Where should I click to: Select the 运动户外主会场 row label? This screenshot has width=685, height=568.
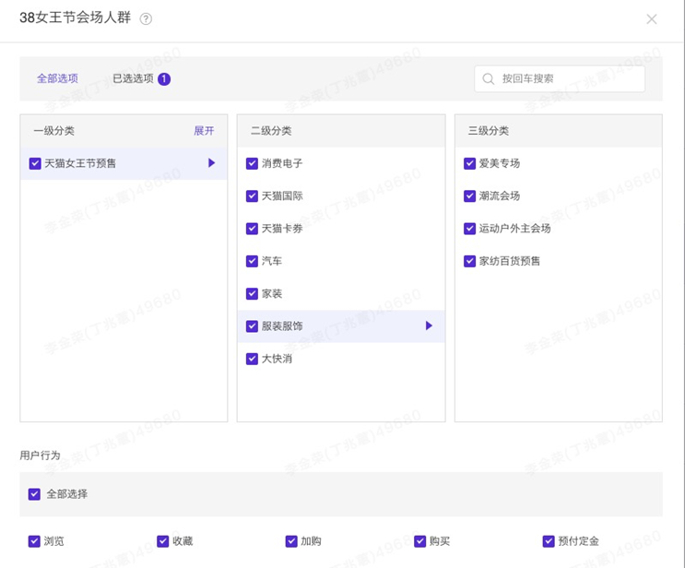click(514, 229)
